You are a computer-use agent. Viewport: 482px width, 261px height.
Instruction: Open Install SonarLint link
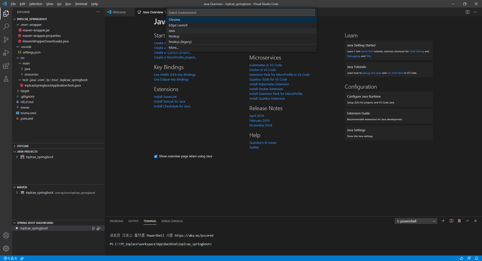click(x=165, y=97)
